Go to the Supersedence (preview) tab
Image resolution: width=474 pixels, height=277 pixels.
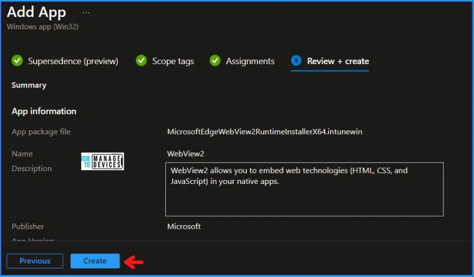coord(73,61)
